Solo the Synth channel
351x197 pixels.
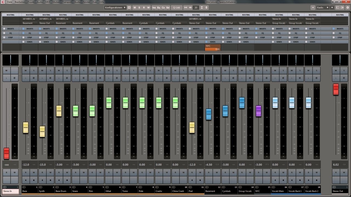click(x=50, y=70)
